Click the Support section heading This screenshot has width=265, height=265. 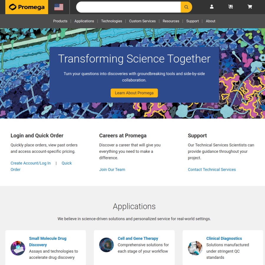197,135
